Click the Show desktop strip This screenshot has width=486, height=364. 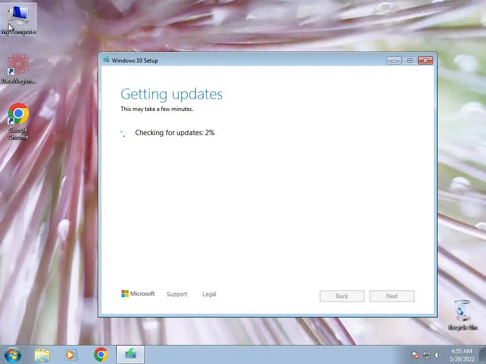(x=483, y=355)
